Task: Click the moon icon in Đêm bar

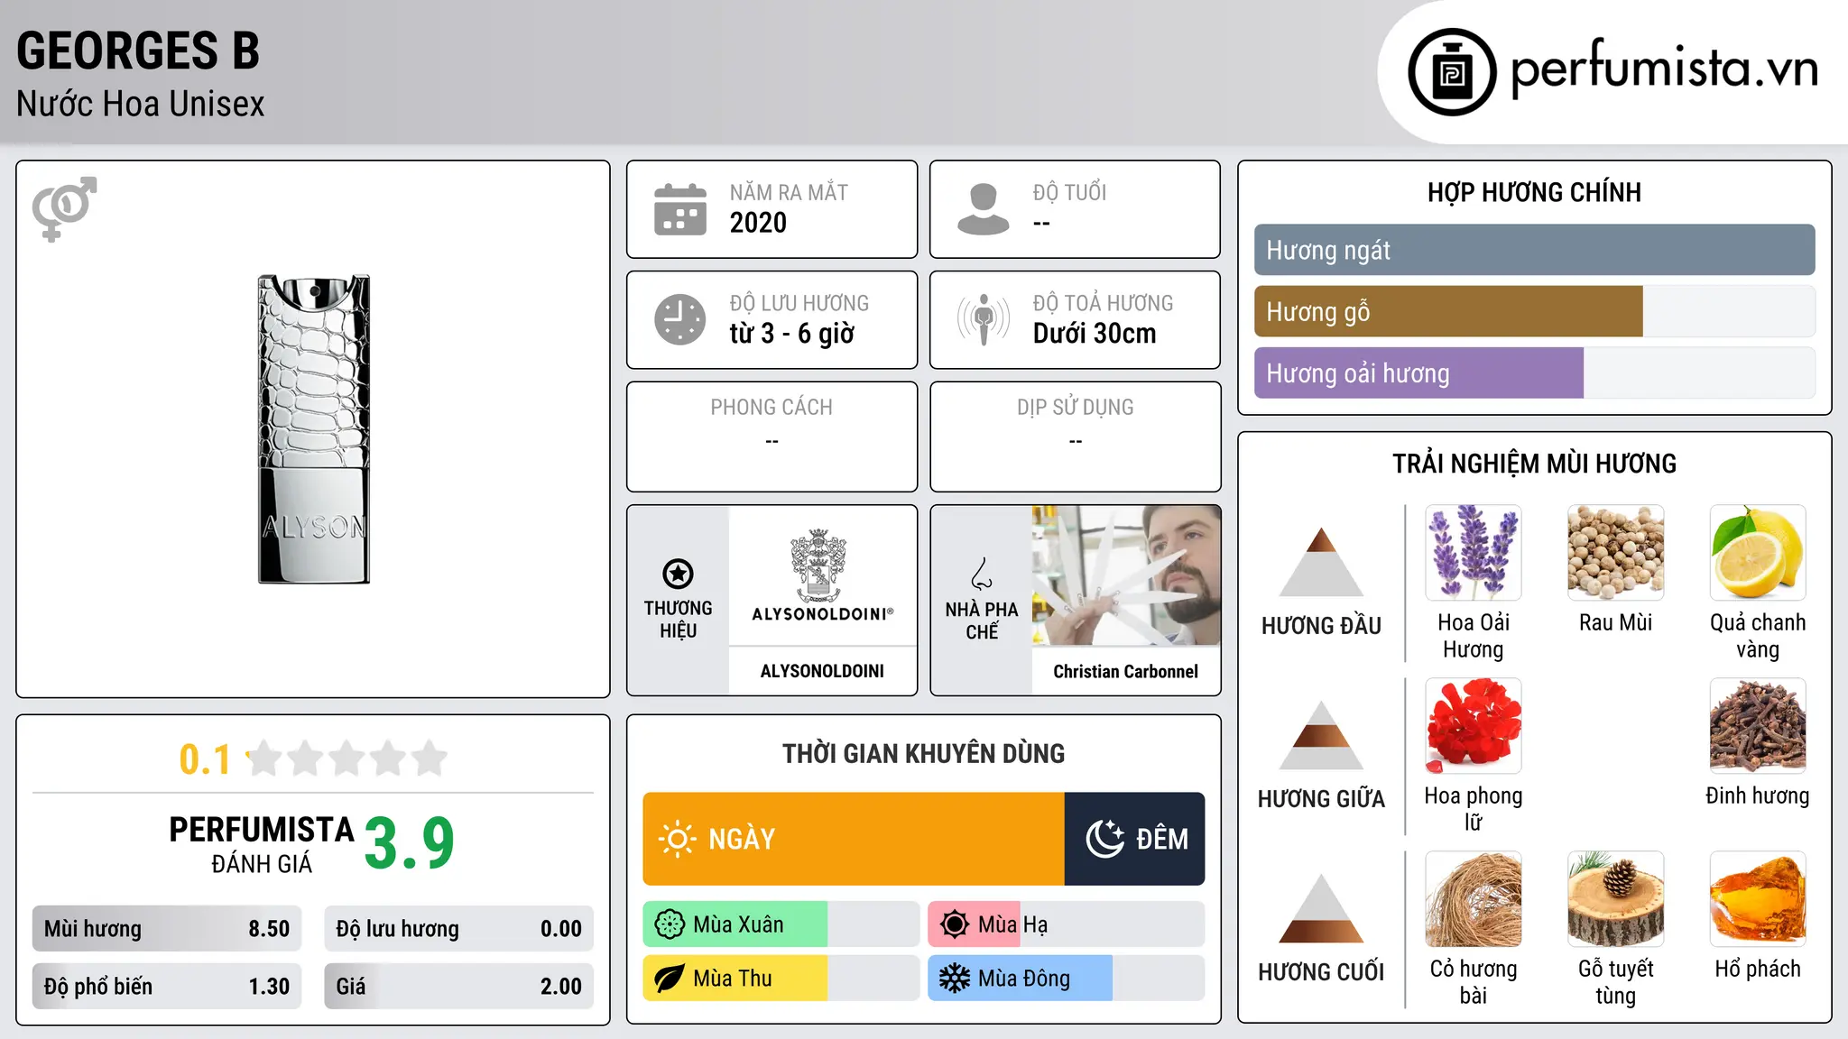Action: pyautogui.click(x=1105, y=839)
